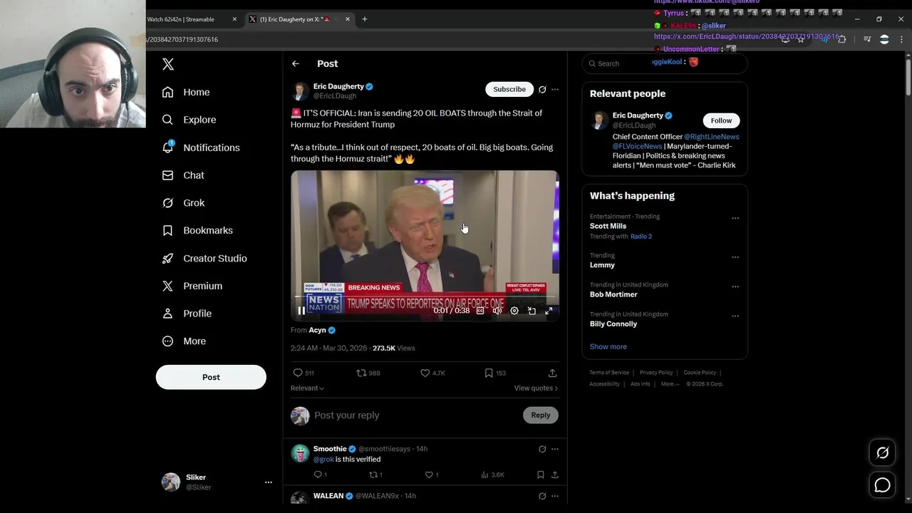This screenshot has width=912, height=513.
Task: Focus the X Search box
Action: click(x=665, y=63)
